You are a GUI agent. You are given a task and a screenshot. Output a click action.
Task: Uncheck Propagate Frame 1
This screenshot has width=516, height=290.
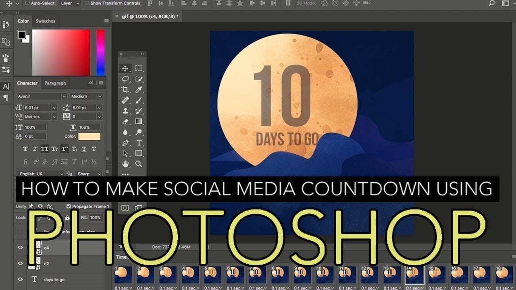pyautogui.click(x=69, y=206)
